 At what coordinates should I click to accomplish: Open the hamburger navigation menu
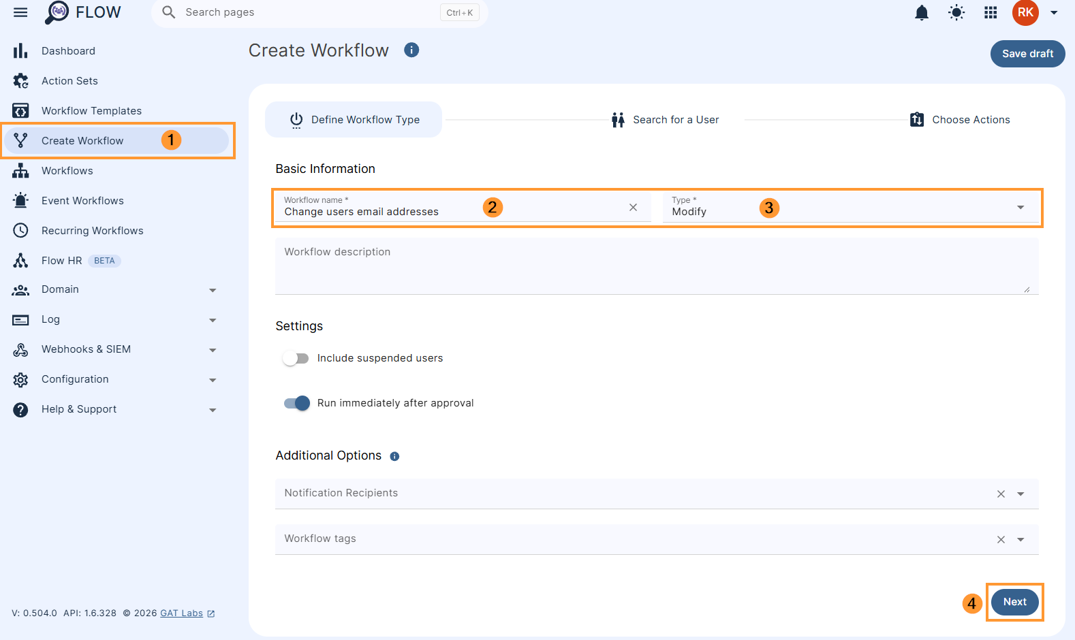[x=20, y=12]
